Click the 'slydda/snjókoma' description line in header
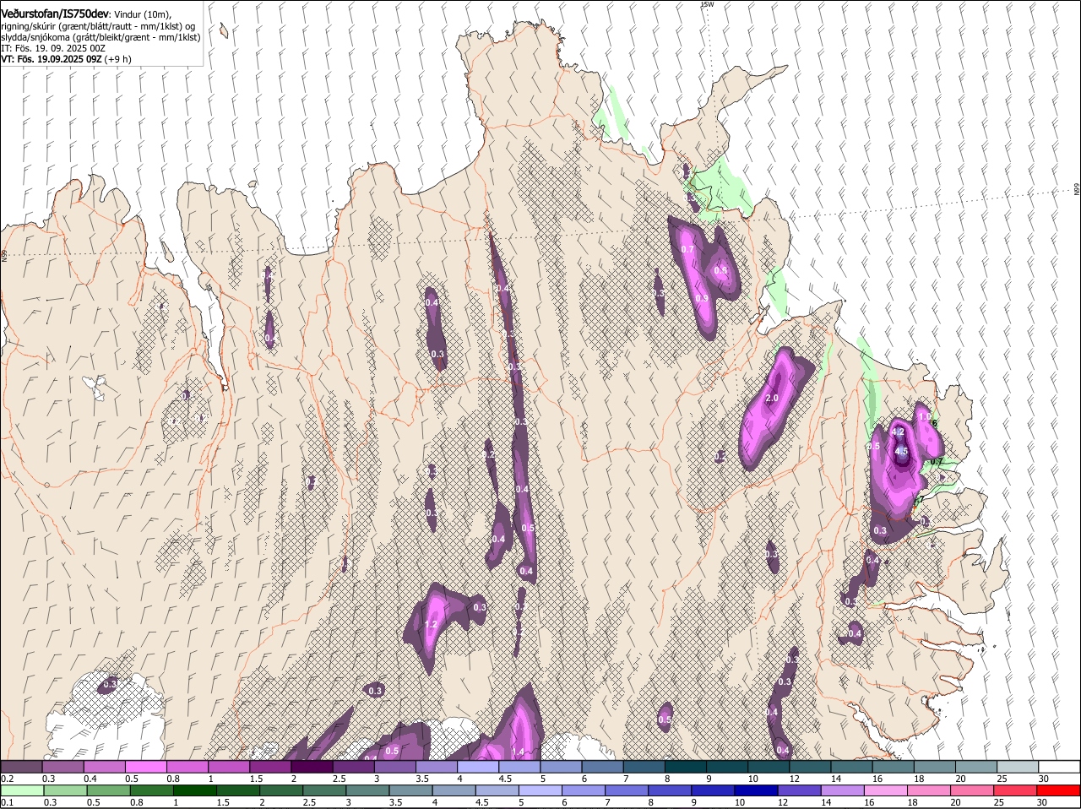 (x=100, y=37)
